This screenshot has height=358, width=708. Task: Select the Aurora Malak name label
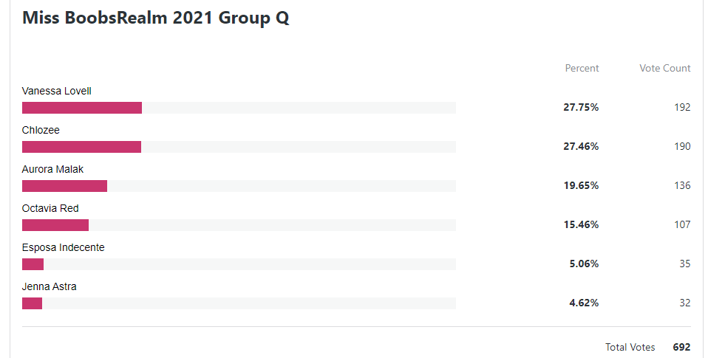[x=52, y=170]
